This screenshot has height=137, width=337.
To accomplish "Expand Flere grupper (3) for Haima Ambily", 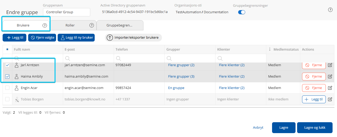I will [x=181, y=77].
